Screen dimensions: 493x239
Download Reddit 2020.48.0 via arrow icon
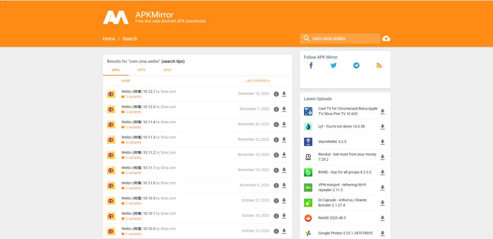(x=383, y=219)
